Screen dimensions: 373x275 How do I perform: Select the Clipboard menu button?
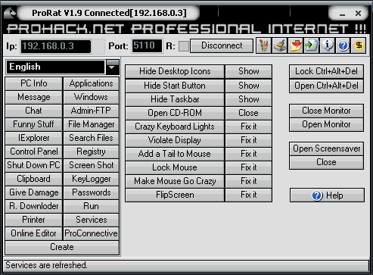33,179
